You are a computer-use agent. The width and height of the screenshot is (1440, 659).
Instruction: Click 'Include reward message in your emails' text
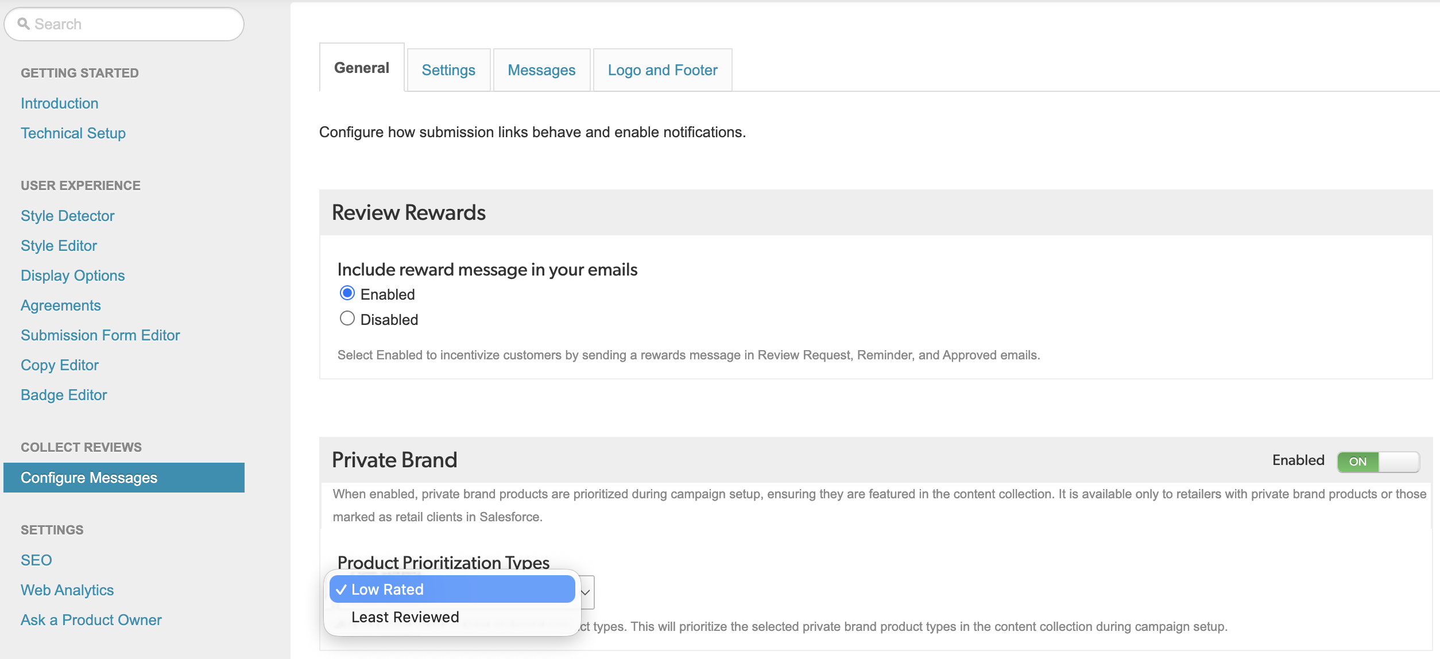point(487,269)
